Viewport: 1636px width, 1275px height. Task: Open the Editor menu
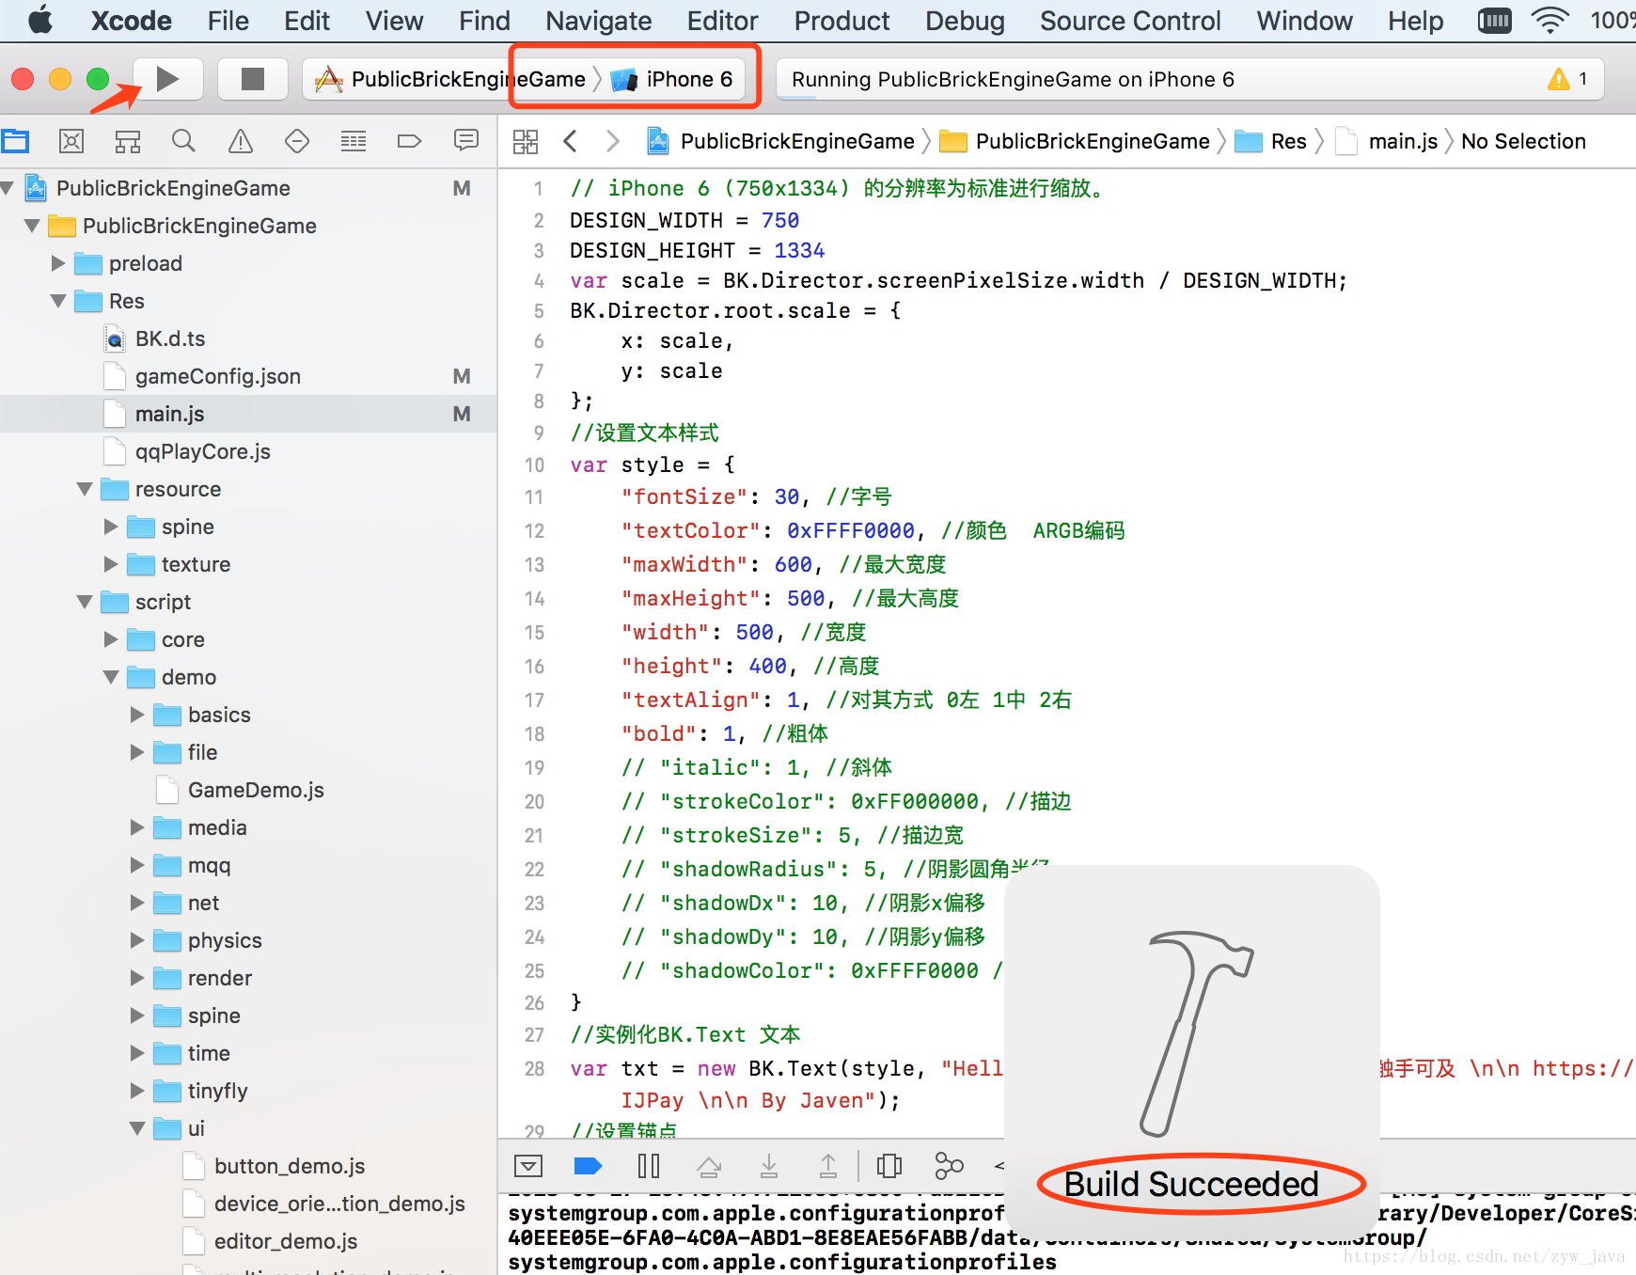click(x=722, y=21)
